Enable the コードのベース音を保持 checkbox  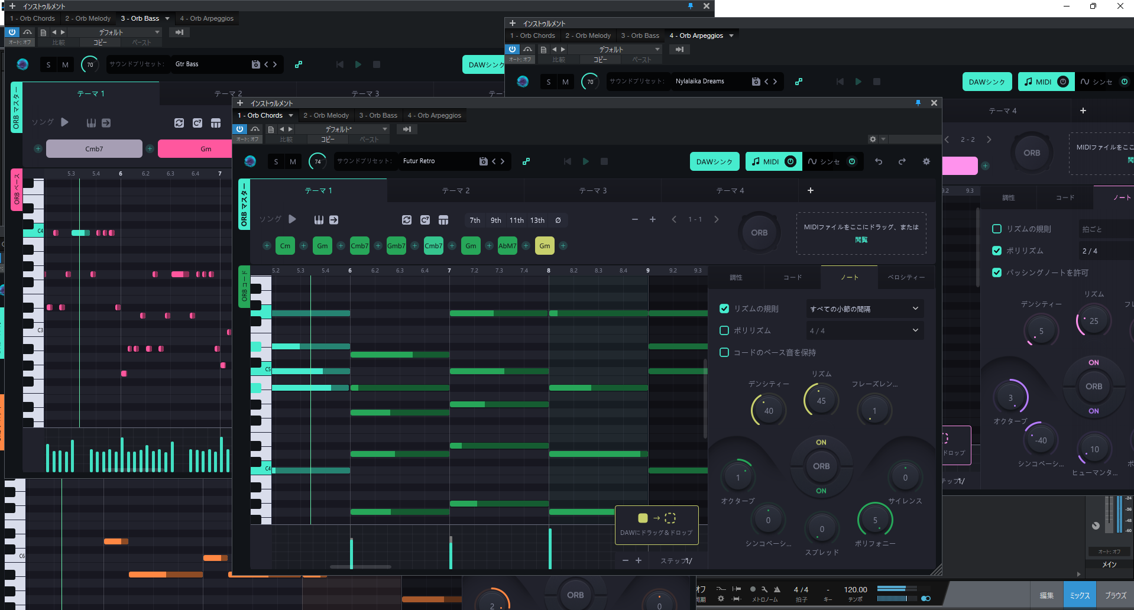coord(724,352)
